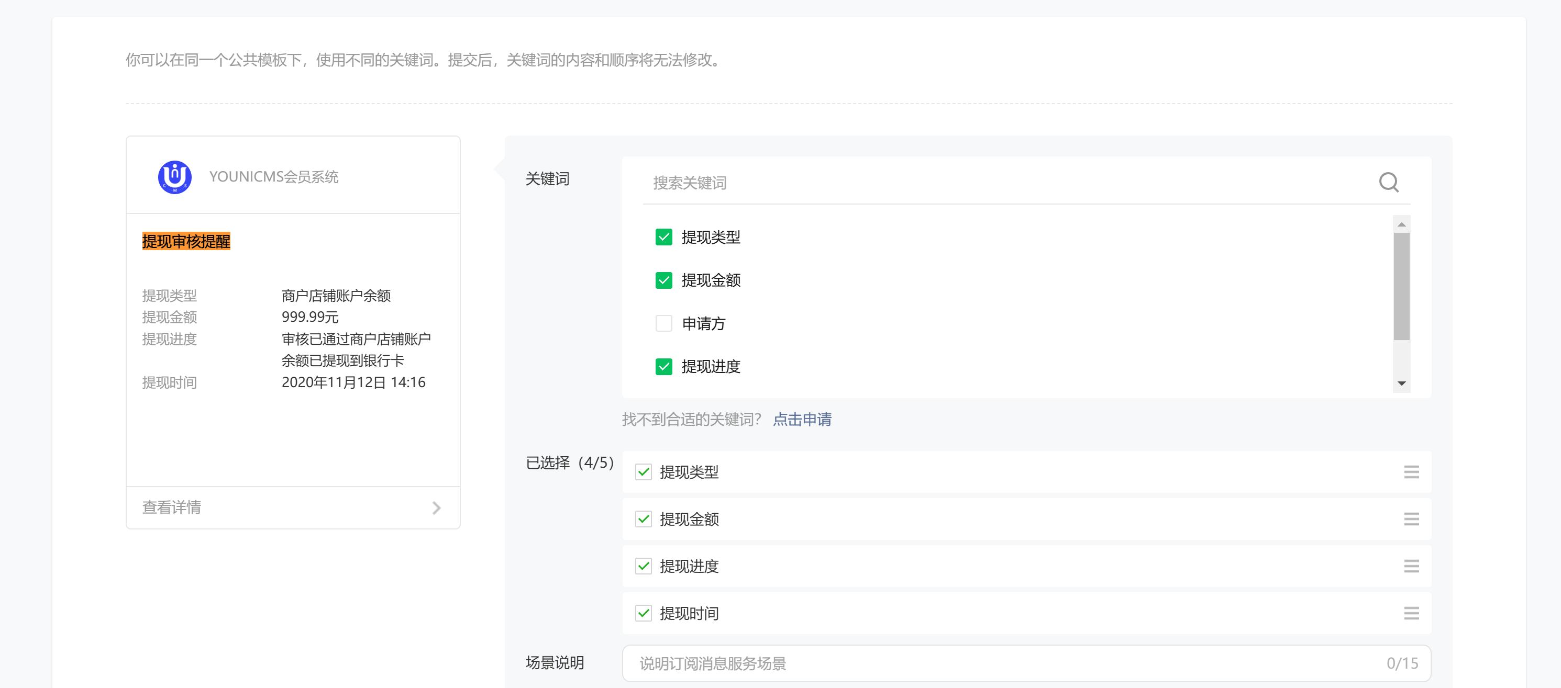Open 查看详情 chevron arrow
The width and height of the screenshot is (1561, 688).
tap(436, 507)
